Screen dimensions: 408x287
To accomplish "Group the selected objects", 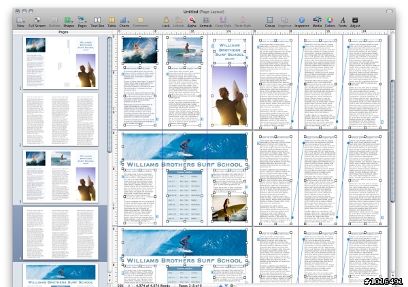I will [x=270, y=22].
